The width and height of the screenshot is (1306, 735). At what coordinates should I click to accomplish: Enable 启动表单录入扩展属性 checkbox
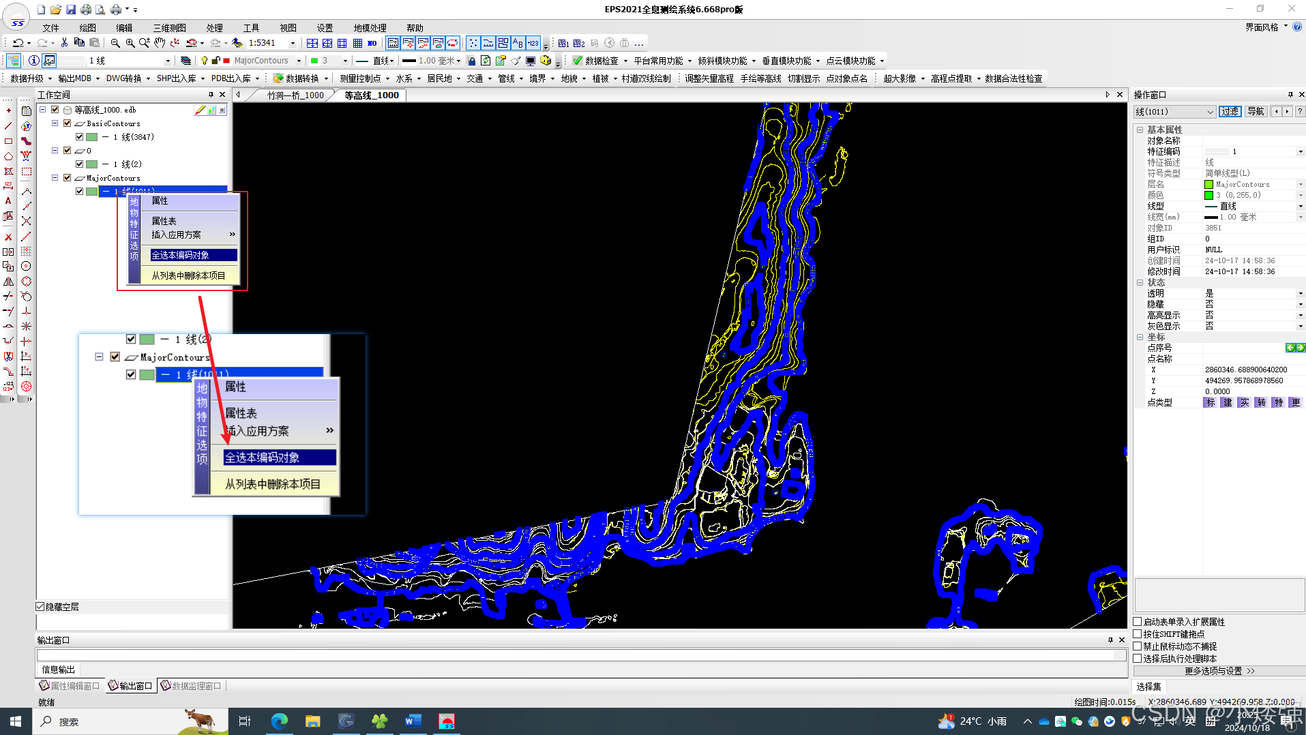click(x=1138, y=622)
